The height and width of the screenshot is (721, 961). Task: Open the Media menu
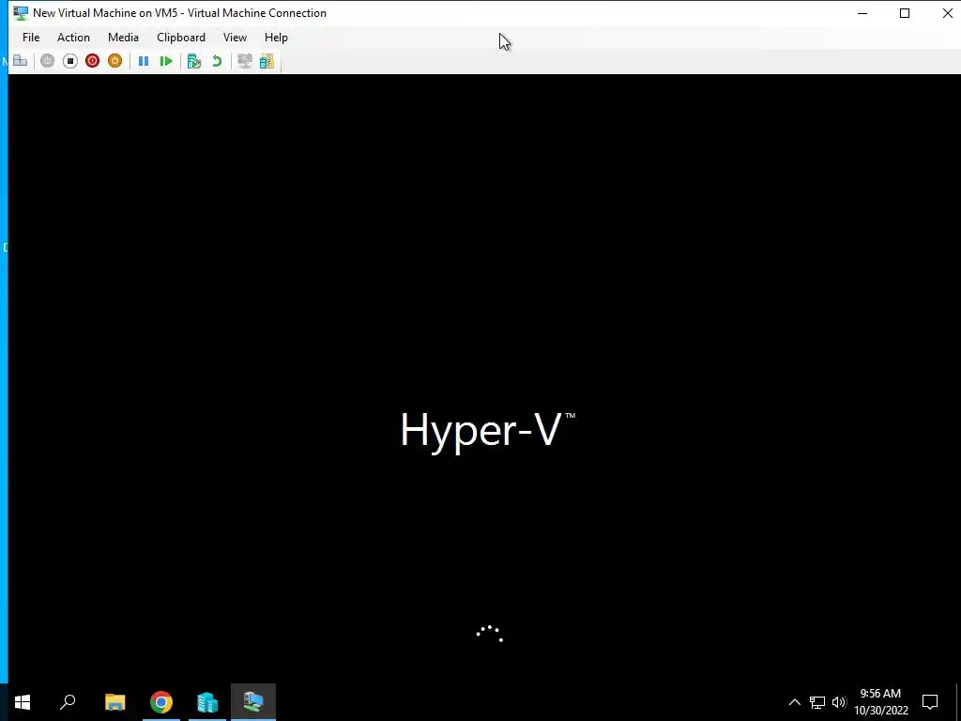point(123,38)
